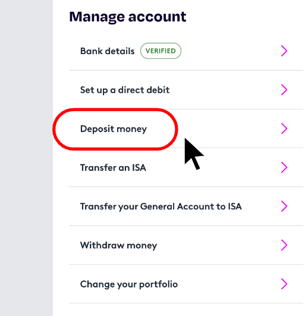The height and width of the screenshot is (316, 305).
Task: Click the black mouse pointer graphic
Action: (193, 154)
